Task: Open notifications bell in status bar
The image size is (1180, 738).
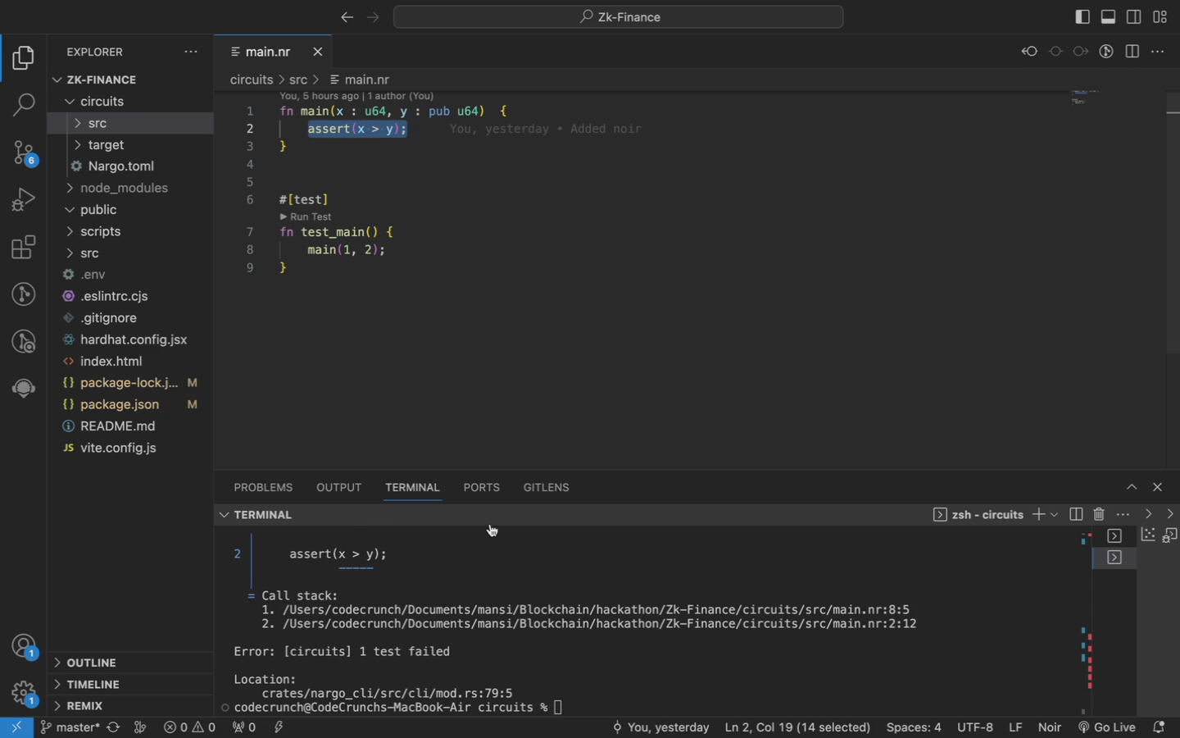Action: (x=1159, y=727)
